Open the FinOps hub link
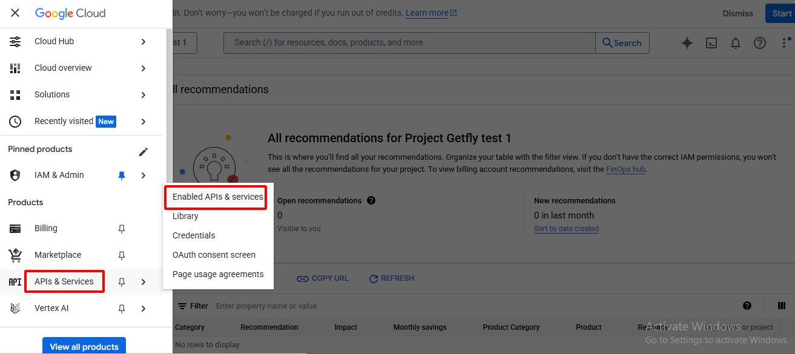The height and width of the screenshot is (354, 795). [625, 169]
